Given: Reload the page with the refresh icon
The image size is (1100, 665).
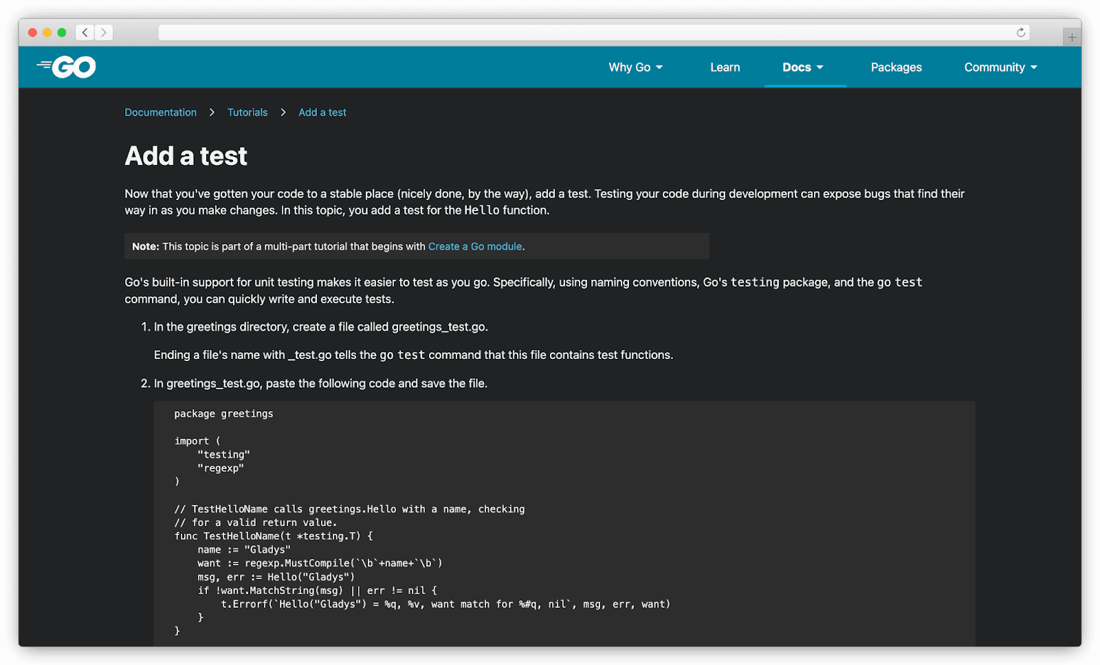Looking at the screenshot, I should (1022, 32).
